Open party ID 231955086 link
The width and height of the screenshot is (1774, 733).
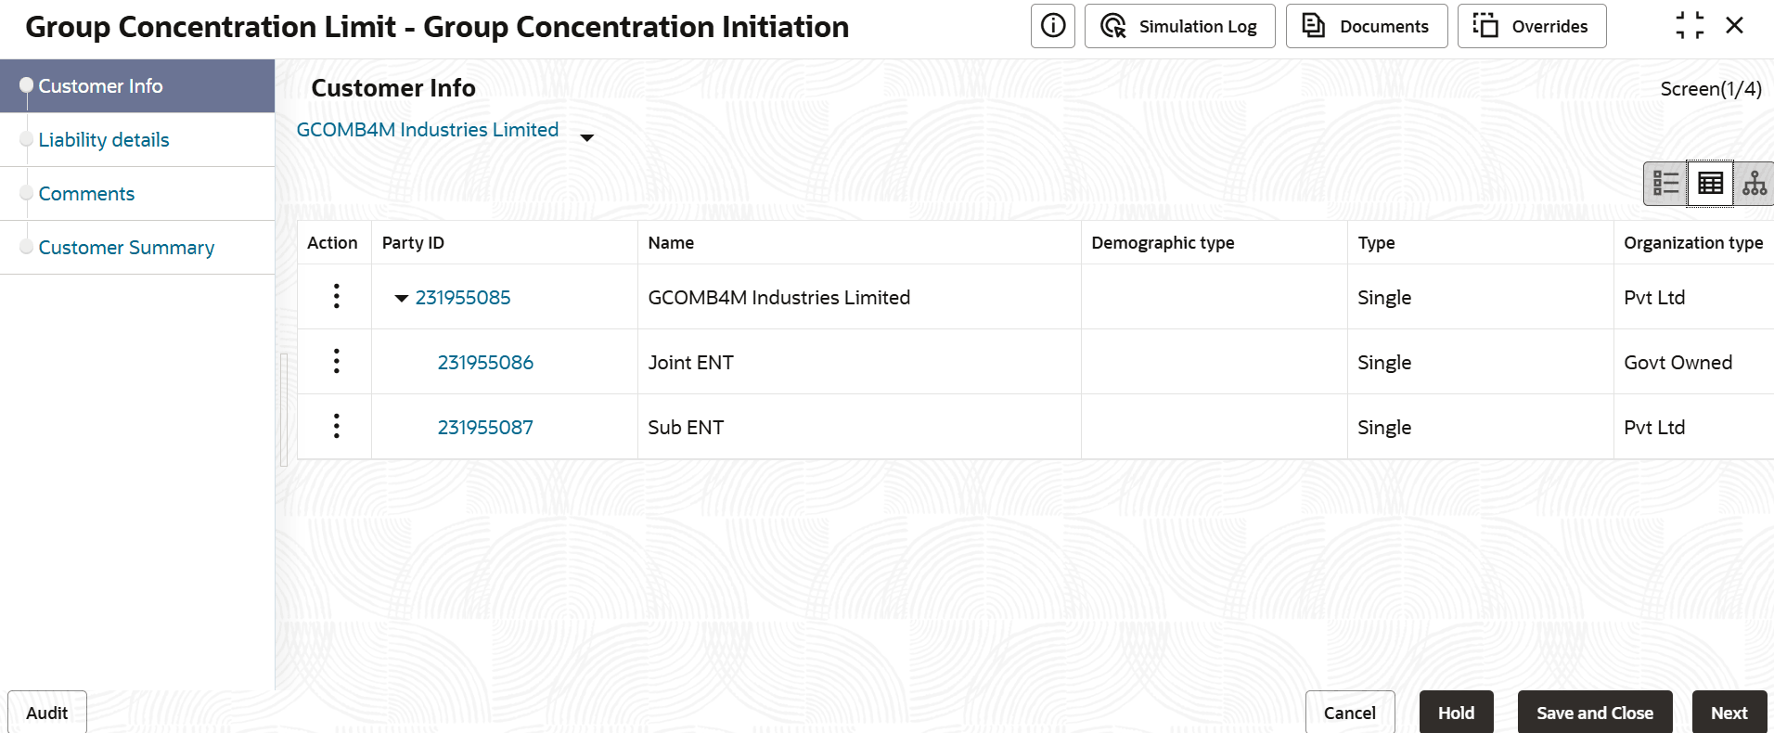485,363
